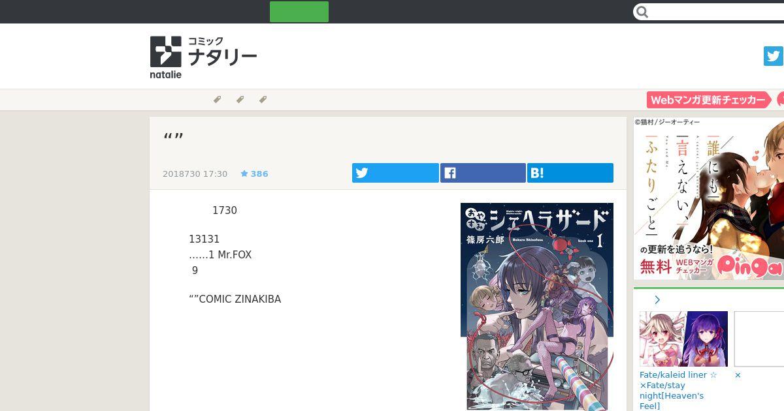
Task: Click the Comic Natalie logo
Action: pos(203,57)
